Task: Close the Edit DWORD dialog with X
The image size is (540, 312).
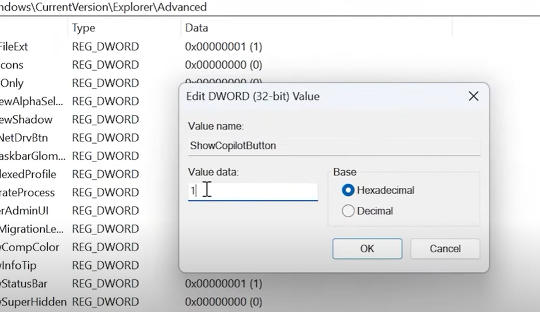Action: click(473, 96)
